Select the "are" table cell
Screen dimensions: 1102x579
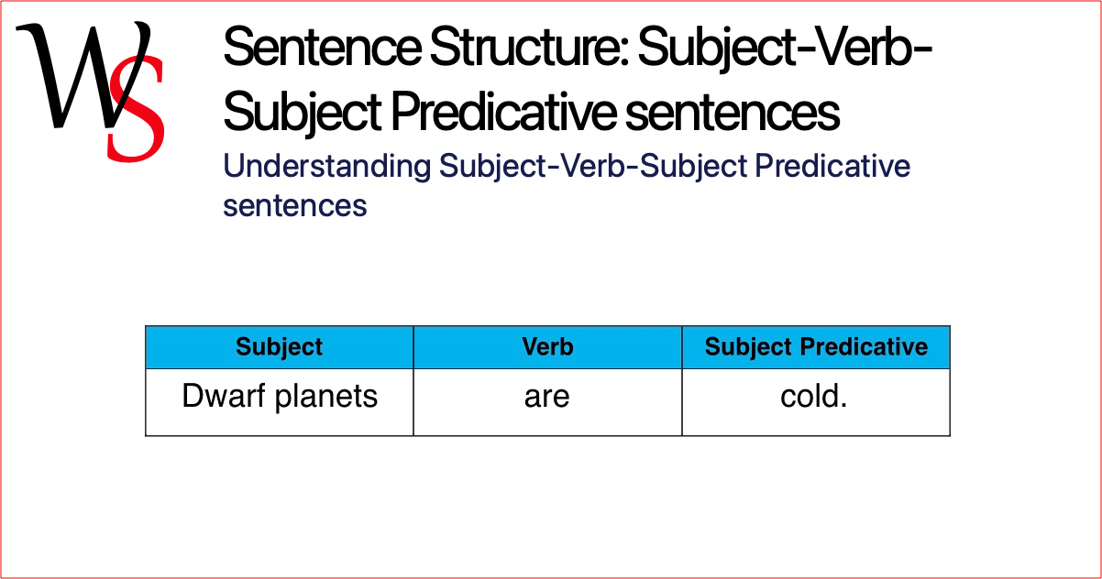[547, 401]
